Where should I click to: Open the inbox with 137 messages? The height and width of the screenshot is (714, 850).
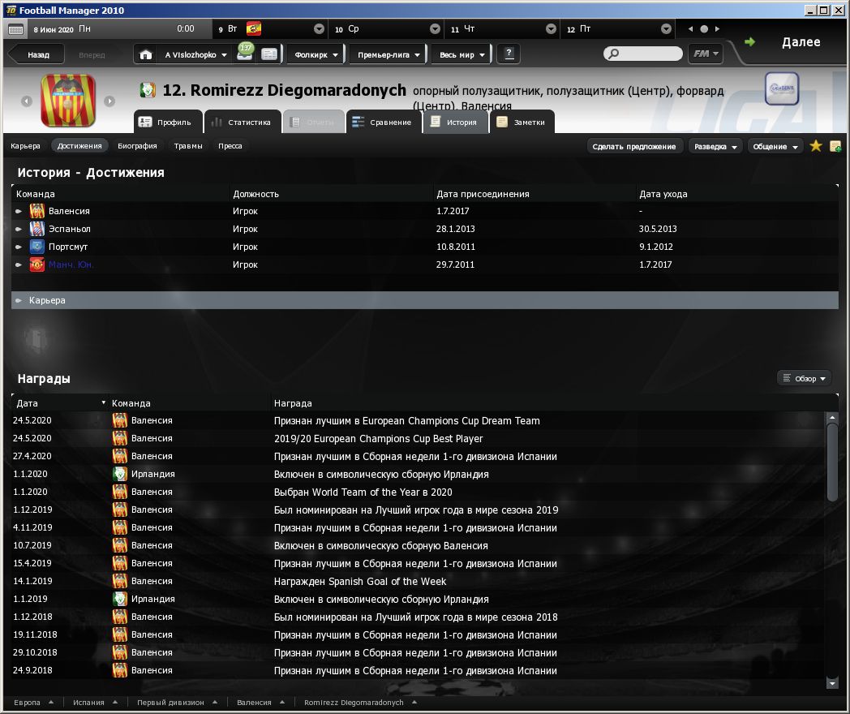[244, 54]
